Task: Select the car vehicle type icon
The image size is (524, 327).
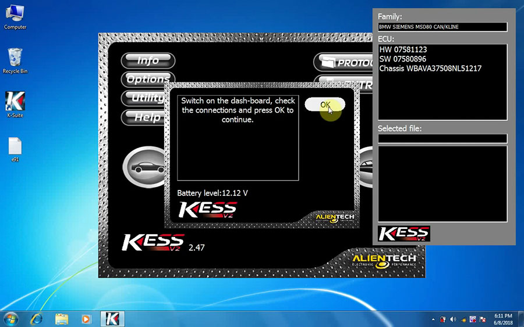Action: pos(144,168)
